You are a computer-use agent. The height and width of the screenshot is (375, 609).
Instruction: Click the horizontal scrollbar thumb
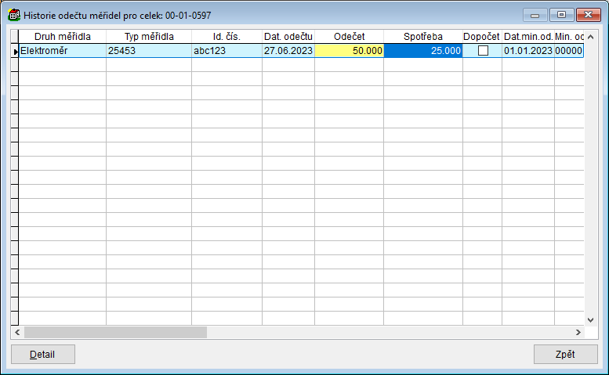115,332
